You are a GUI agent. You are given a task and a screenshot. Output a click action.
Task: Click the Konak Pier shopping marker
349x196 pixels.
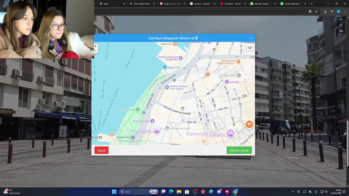click(x=165, y=67)
